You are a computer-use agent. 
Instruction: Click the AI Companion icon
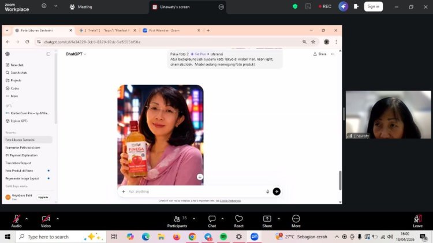[344, 6]
